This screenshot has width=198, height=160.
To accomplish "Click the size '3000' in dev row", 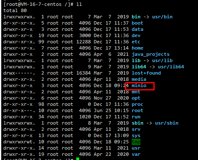I will [85, 35].
